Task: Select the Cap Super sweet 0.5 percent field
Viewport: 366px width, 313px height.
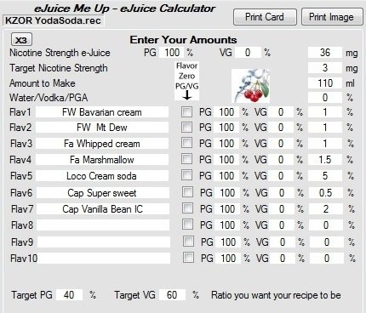Action: [326, 193]
